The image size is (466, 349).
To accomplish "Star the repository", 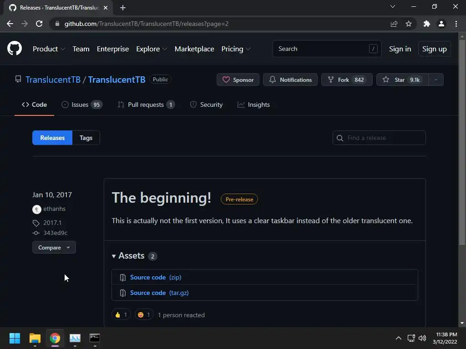I will pyautogui.click(x=402, y=80).
